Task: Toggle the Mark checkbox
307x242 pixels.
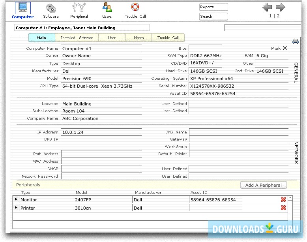Action: click(x=285, y=48)
